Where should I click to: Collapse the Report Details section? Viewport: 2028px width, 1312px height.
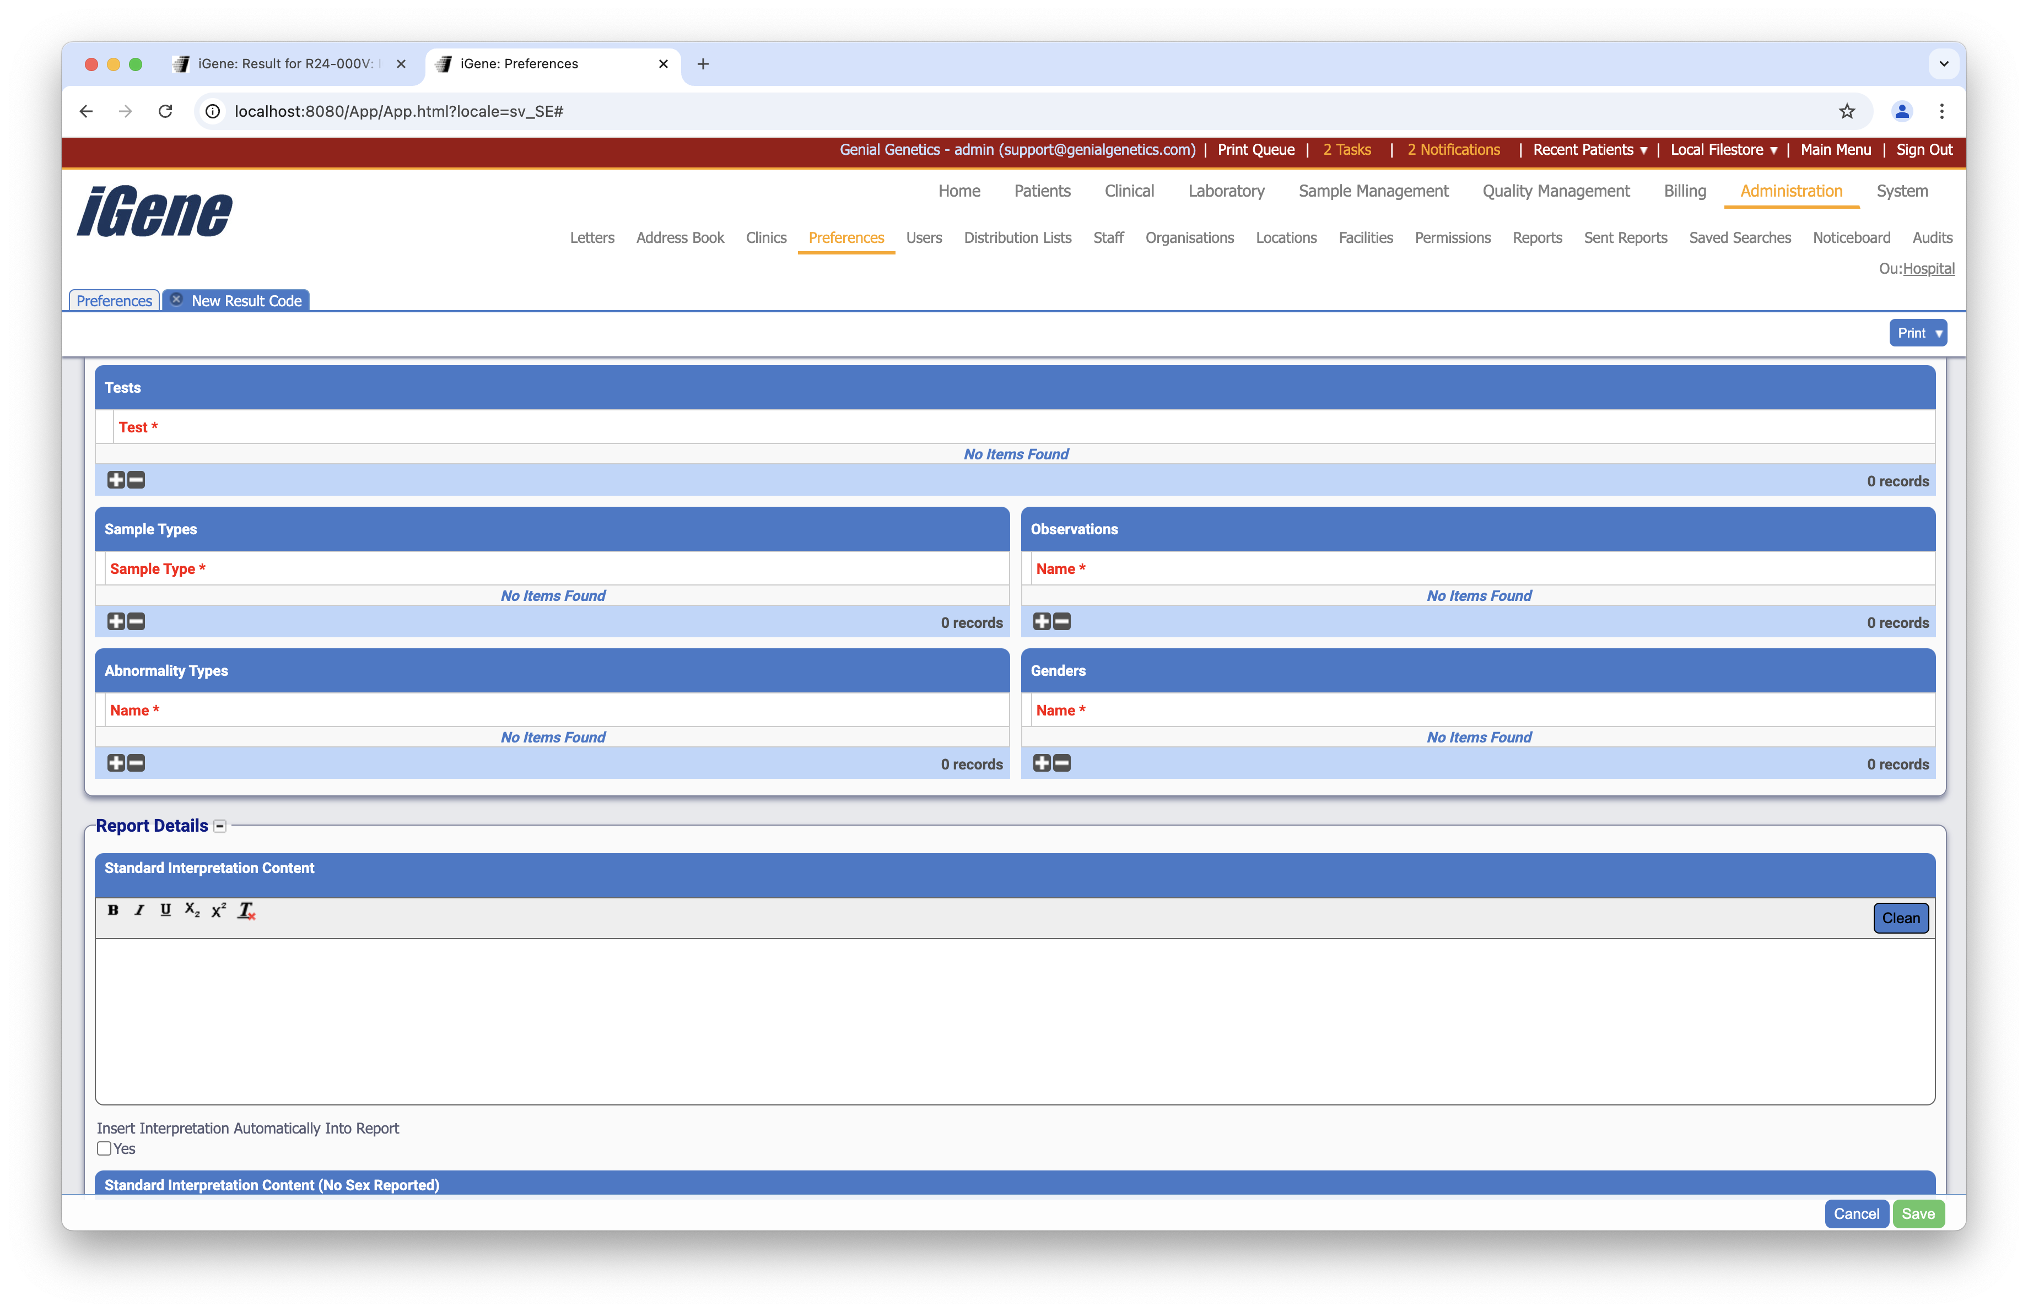(x=220, y=826)
